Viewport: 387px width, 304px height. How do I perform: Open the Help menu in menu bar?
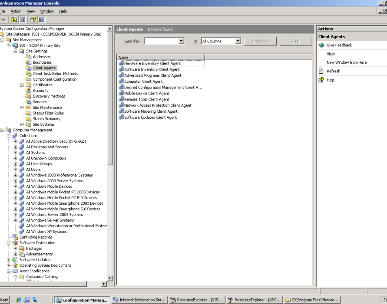point(63,11)
